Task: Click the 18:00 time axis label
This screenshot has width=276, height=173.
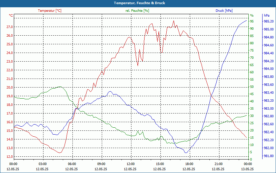Action: (x=189, y=164)
